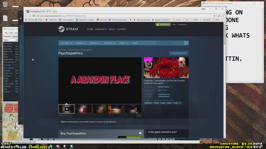
Task: Select the Crime tag
Action: click(175, 103)
